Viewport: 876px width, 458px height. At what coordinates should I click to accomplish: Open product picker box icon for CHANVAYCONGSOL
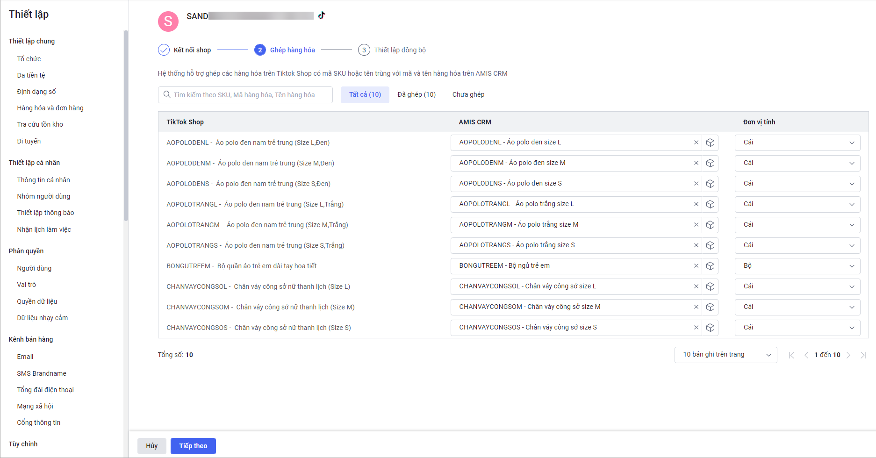[x=710, y=286]
